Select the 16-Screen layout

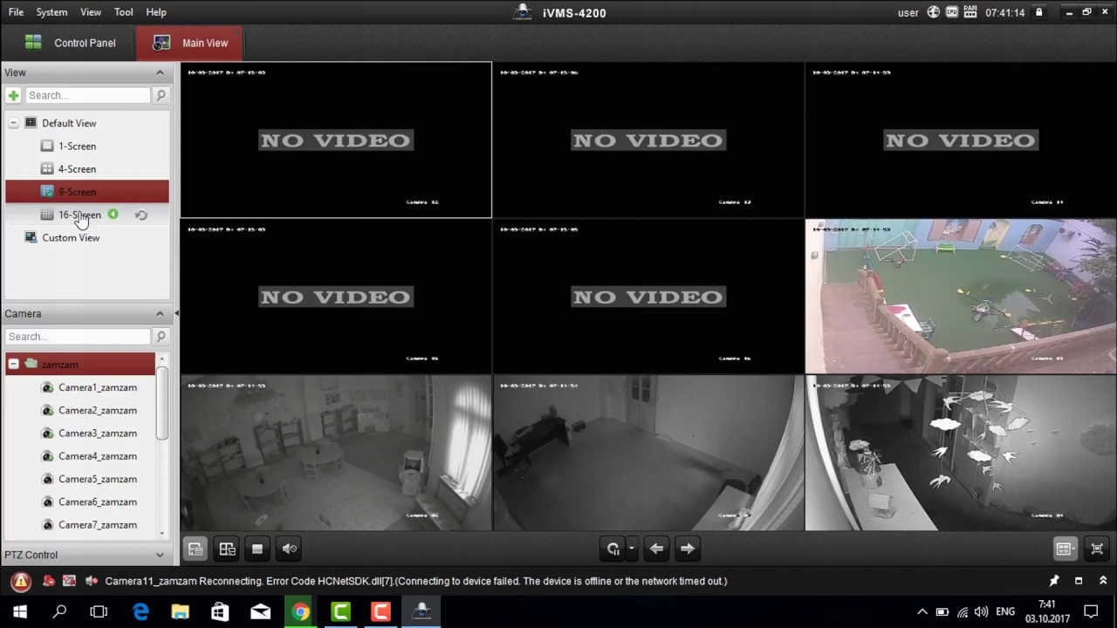coord(79,215)
